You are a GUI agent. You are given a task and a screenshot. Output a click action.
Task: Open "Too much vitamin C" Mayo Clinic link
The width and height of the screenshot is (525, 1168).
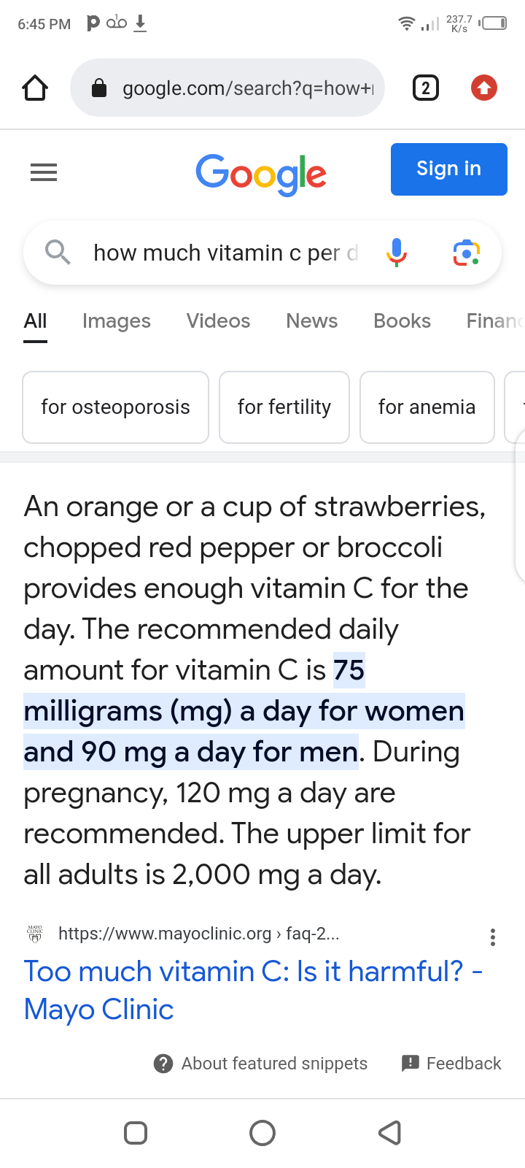click(x=252, y=990)
